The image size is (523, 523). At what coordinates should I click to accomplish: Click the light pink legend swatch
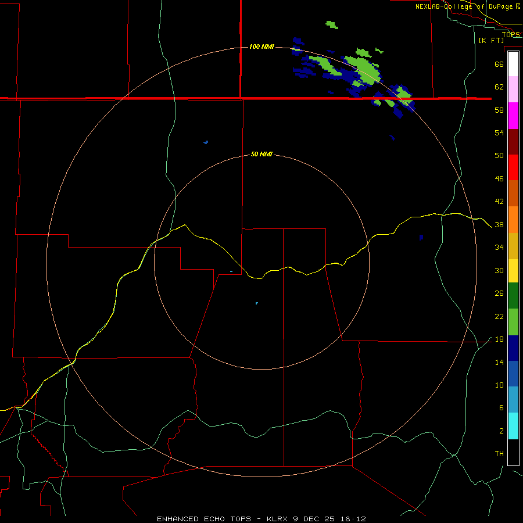pos(513,89)
